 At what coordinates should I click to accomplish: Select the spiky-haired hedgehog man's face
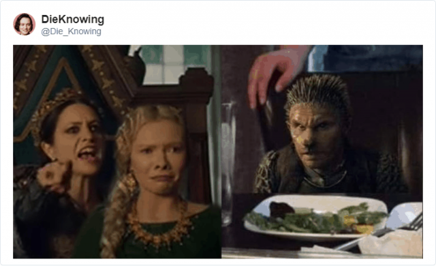pyautogui.click(x=315, y=138)
